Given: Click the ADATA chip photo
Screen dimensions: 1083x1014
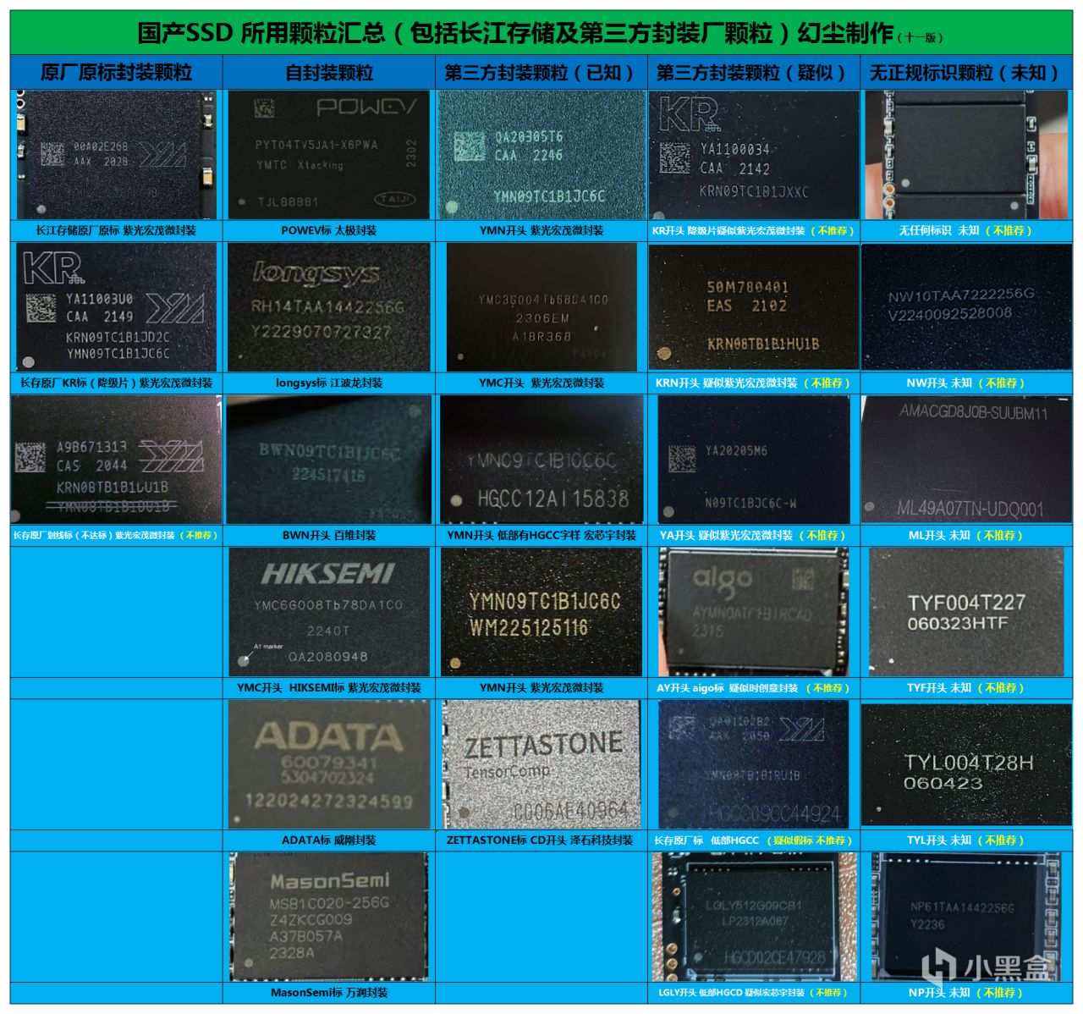Looking at the screenshot, I should tap(329, 764).
